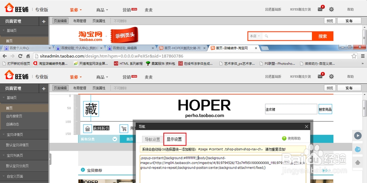The width and height of the screenshot is (367, 183).
Task: Click the 返回首页 link
Action: coord(101,128)
